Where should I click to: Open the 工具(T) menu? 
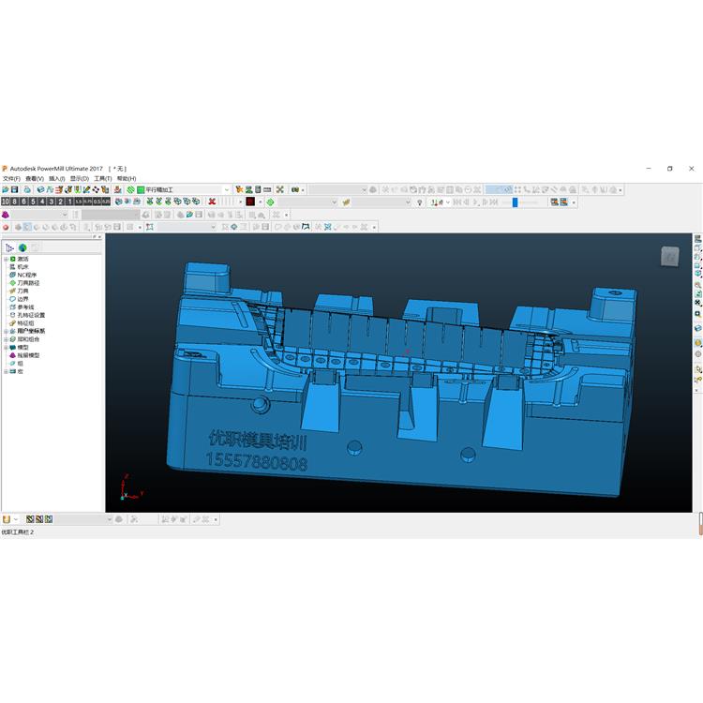(x=103, y=178)
